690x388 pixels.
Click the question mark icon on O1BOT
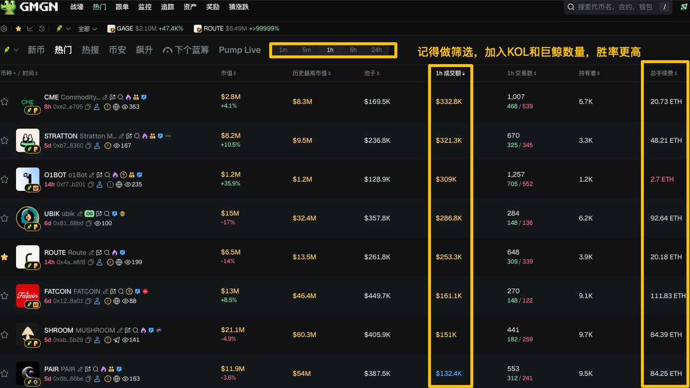123,175
